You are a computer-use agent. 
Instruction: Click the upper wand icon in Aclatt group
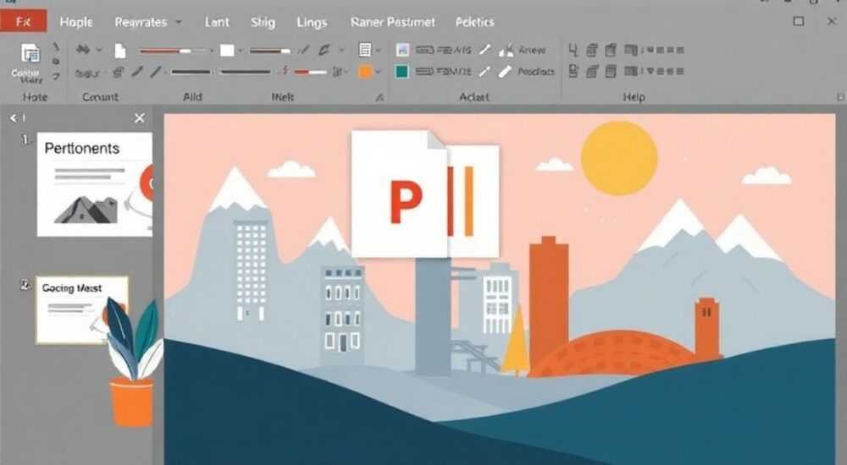[x=485, y=50]
